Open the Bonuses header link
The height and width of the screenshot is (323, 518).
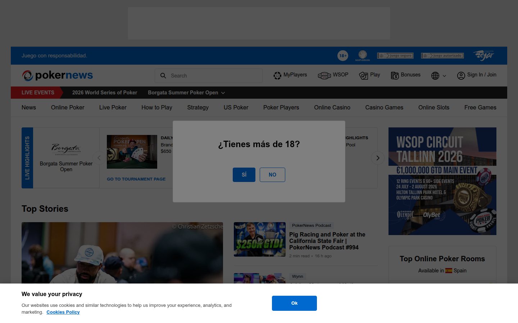coord(405,75)
